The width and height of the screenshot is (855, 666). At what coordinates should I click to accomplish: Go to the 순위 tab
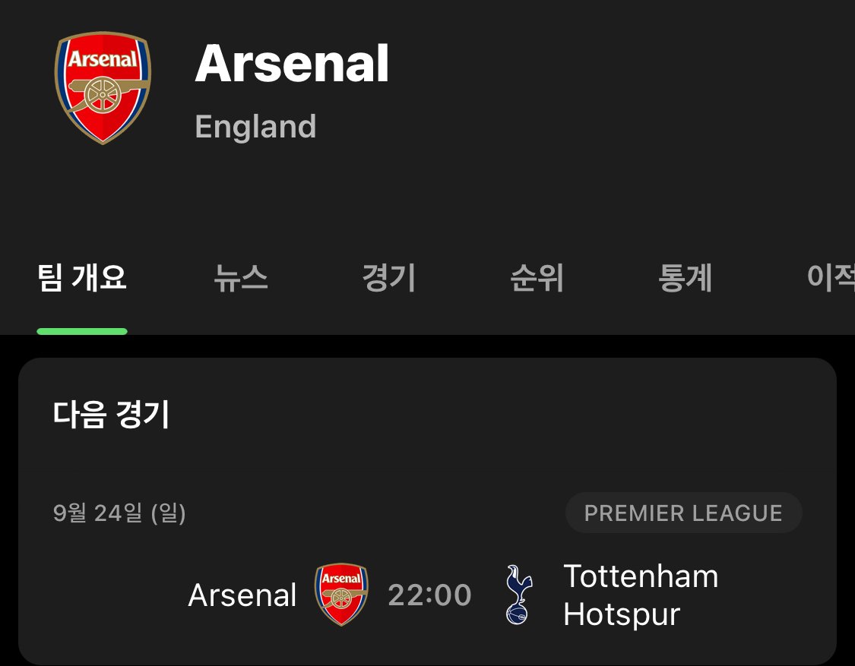(537, 277)
